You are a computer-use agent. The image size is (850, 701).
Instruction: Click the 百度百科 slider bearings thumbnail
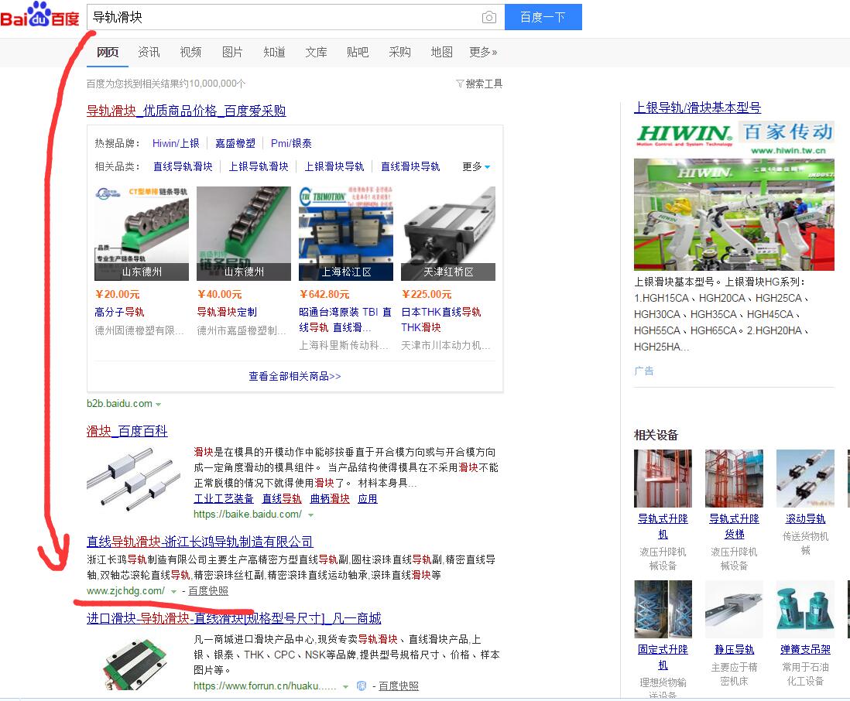tap(134, 480)
